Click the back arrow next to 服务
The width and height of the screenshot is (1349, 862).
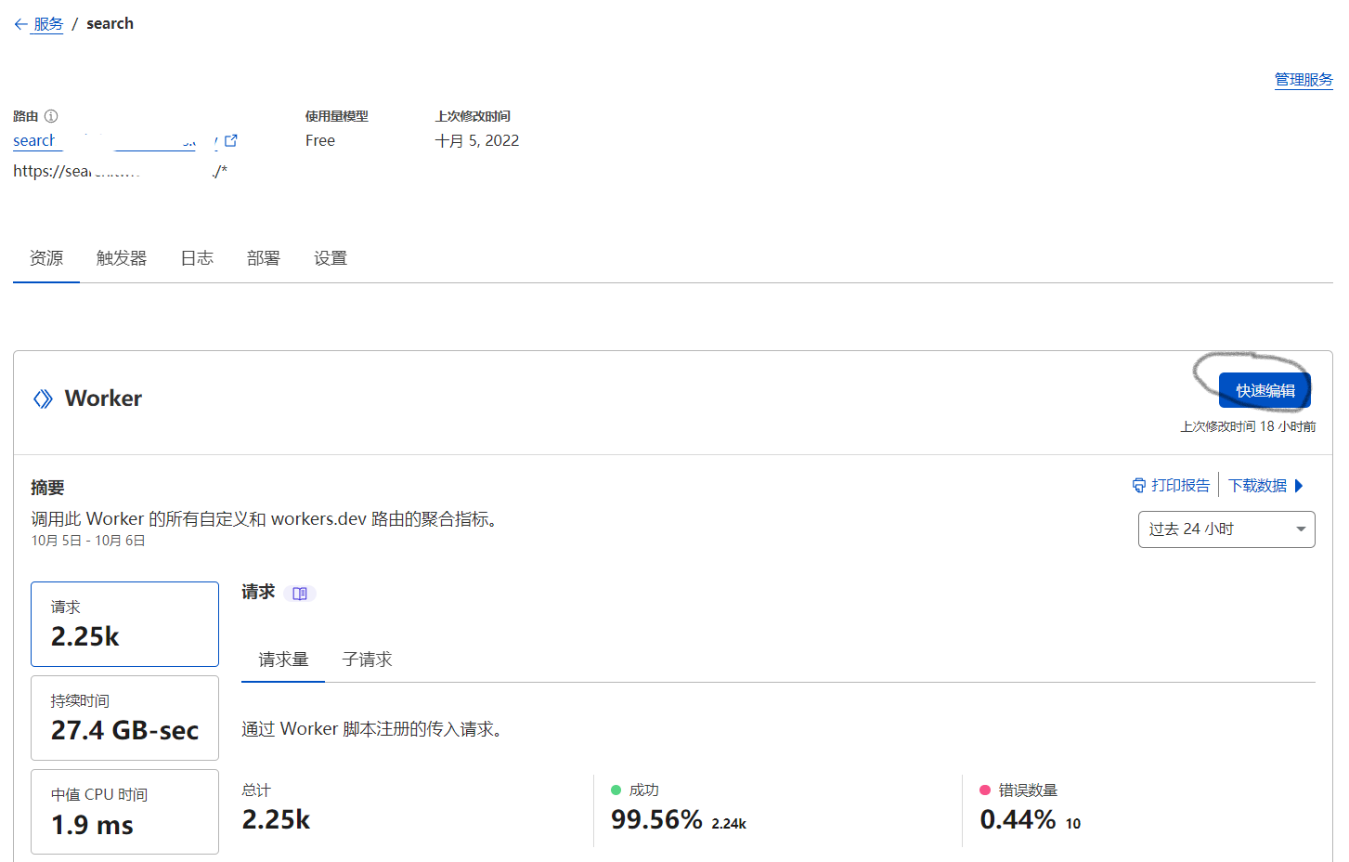click(20, 24)
